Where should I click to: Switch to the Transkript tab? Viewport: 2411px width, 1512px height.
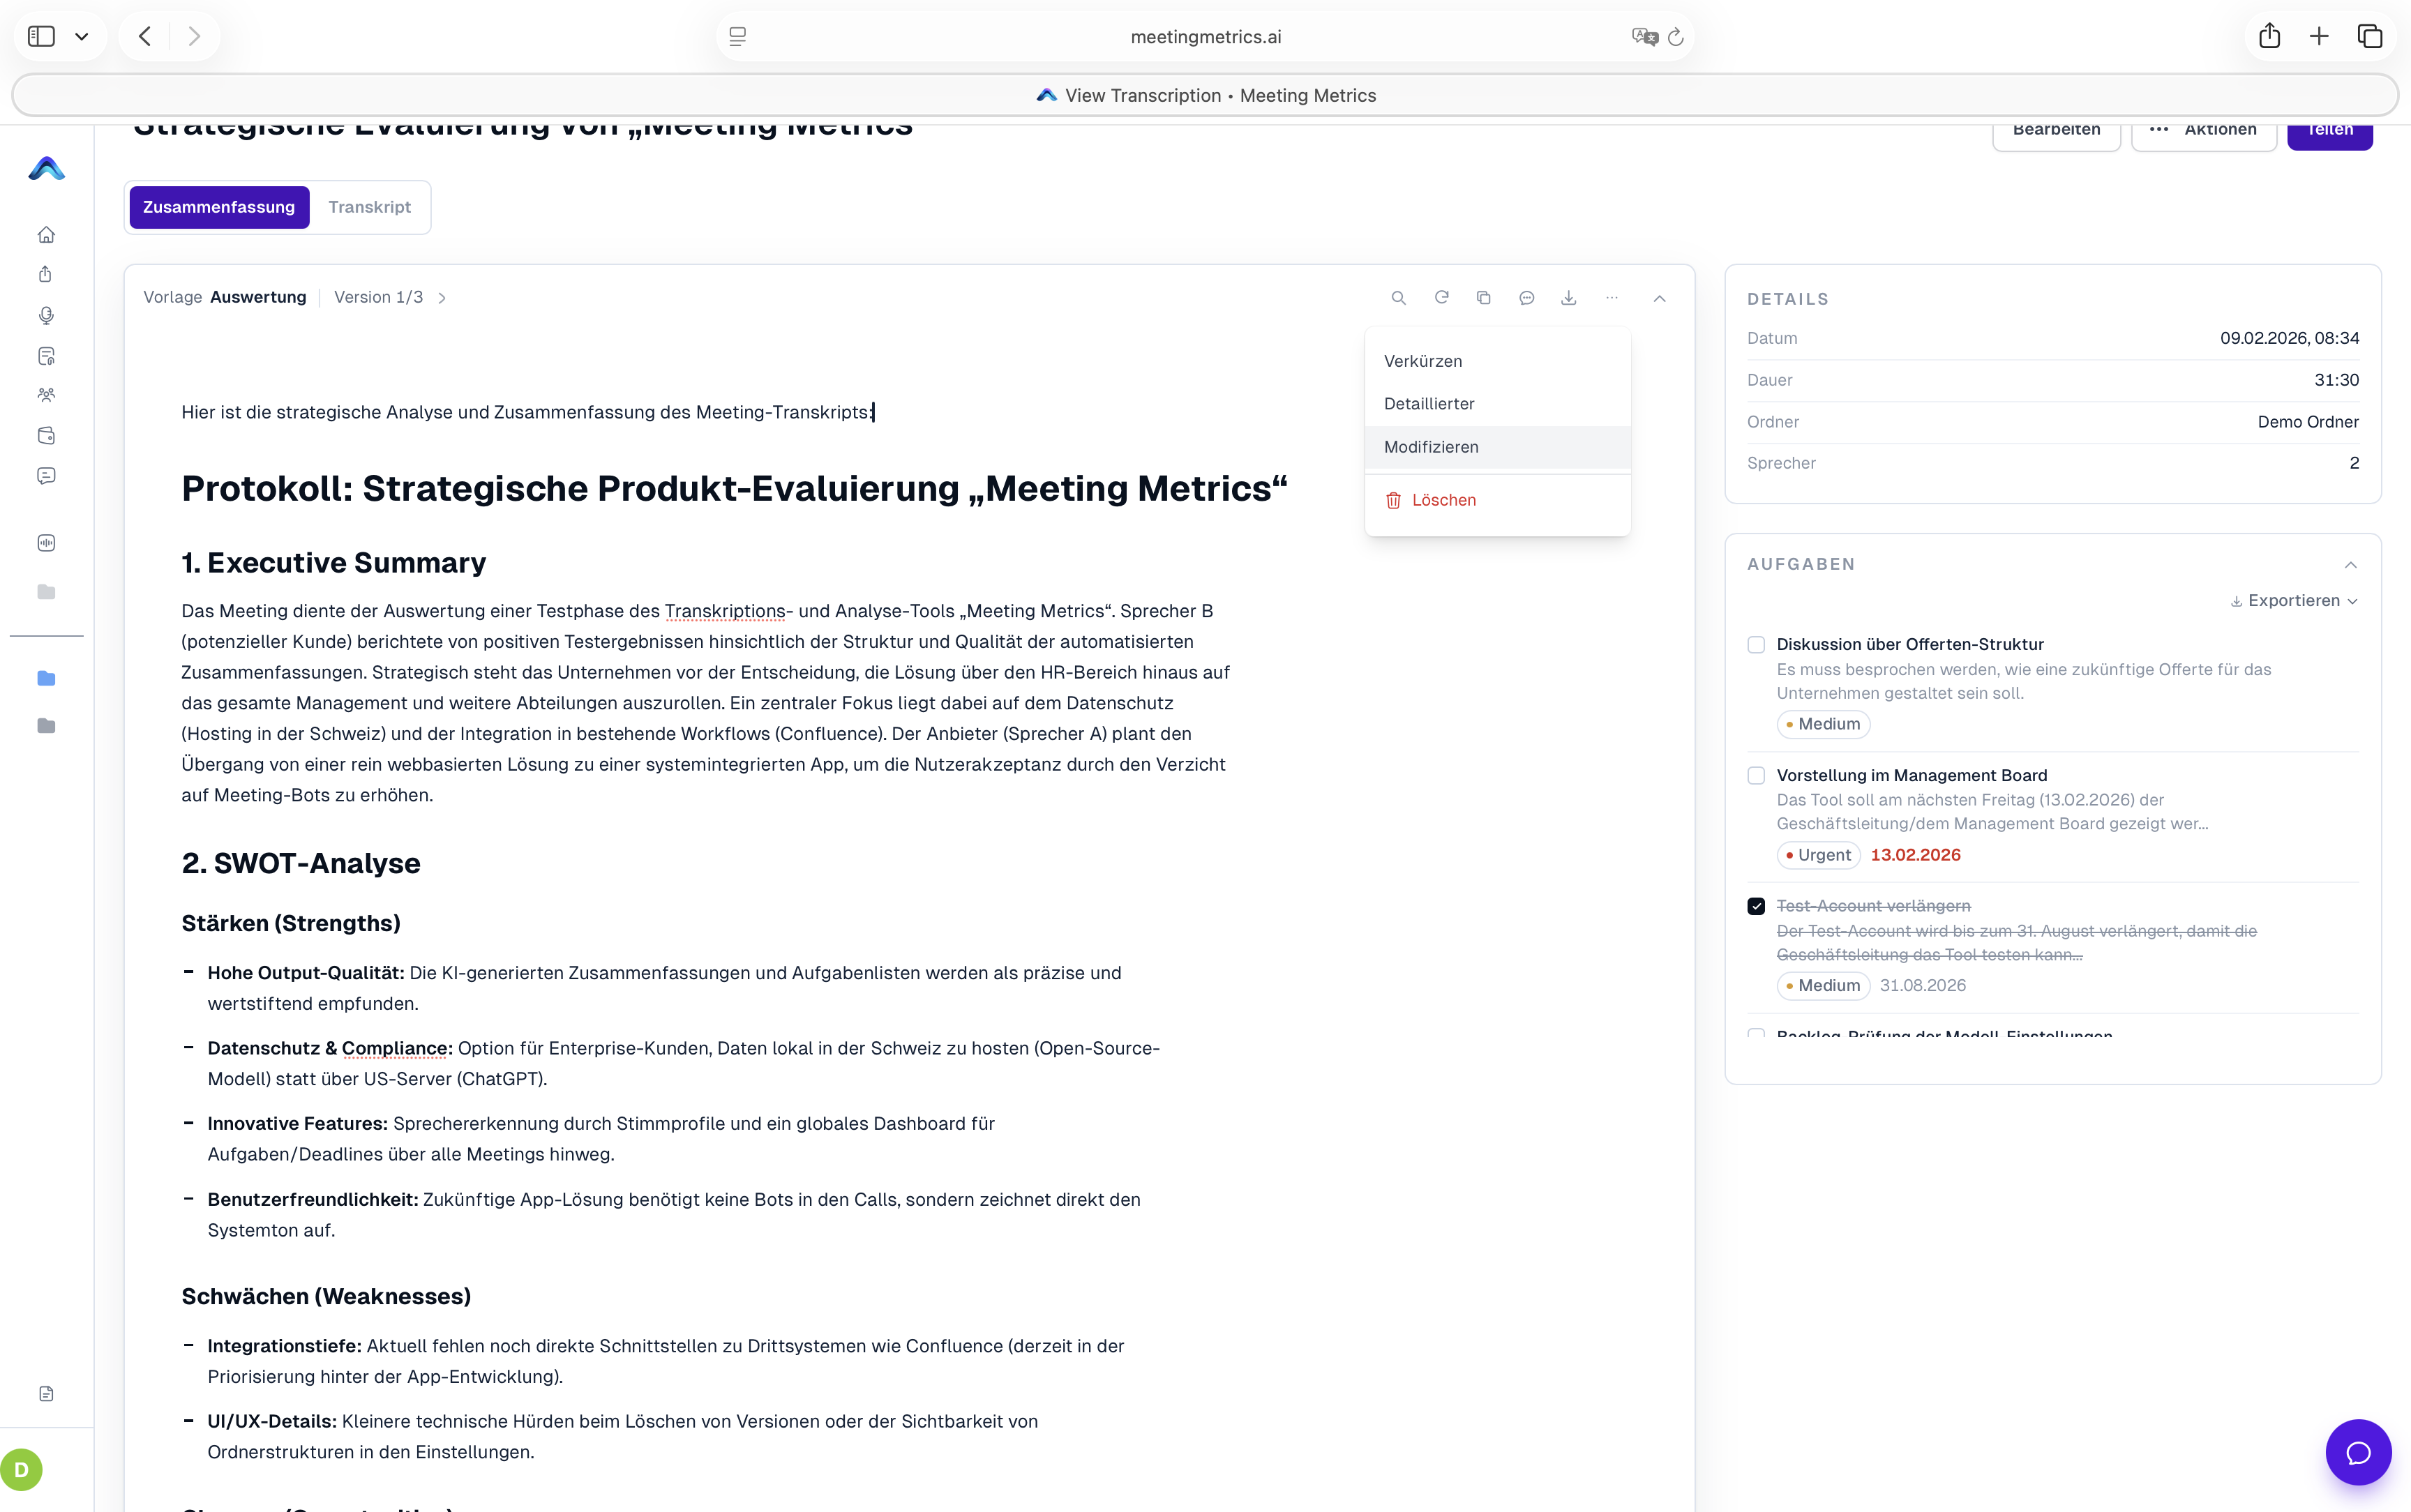coord(370,207)
